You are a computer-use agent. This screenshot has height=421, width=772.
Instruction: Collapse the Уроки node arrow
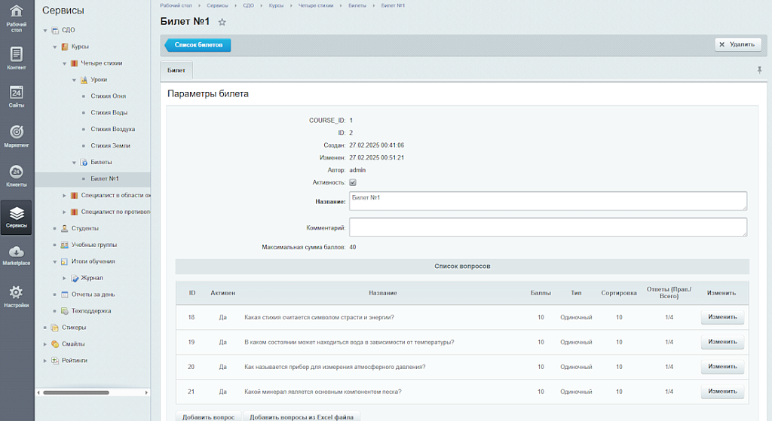click(x=75, y=80)
